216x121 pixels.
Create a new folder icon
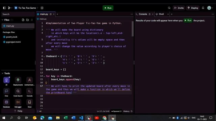tap(28, 20)
